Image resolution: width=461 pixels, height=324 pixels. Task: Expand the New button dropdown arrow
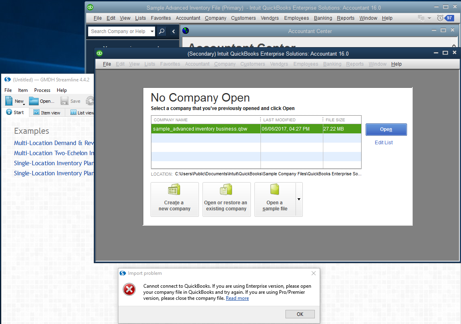click(x=23, y=104)
